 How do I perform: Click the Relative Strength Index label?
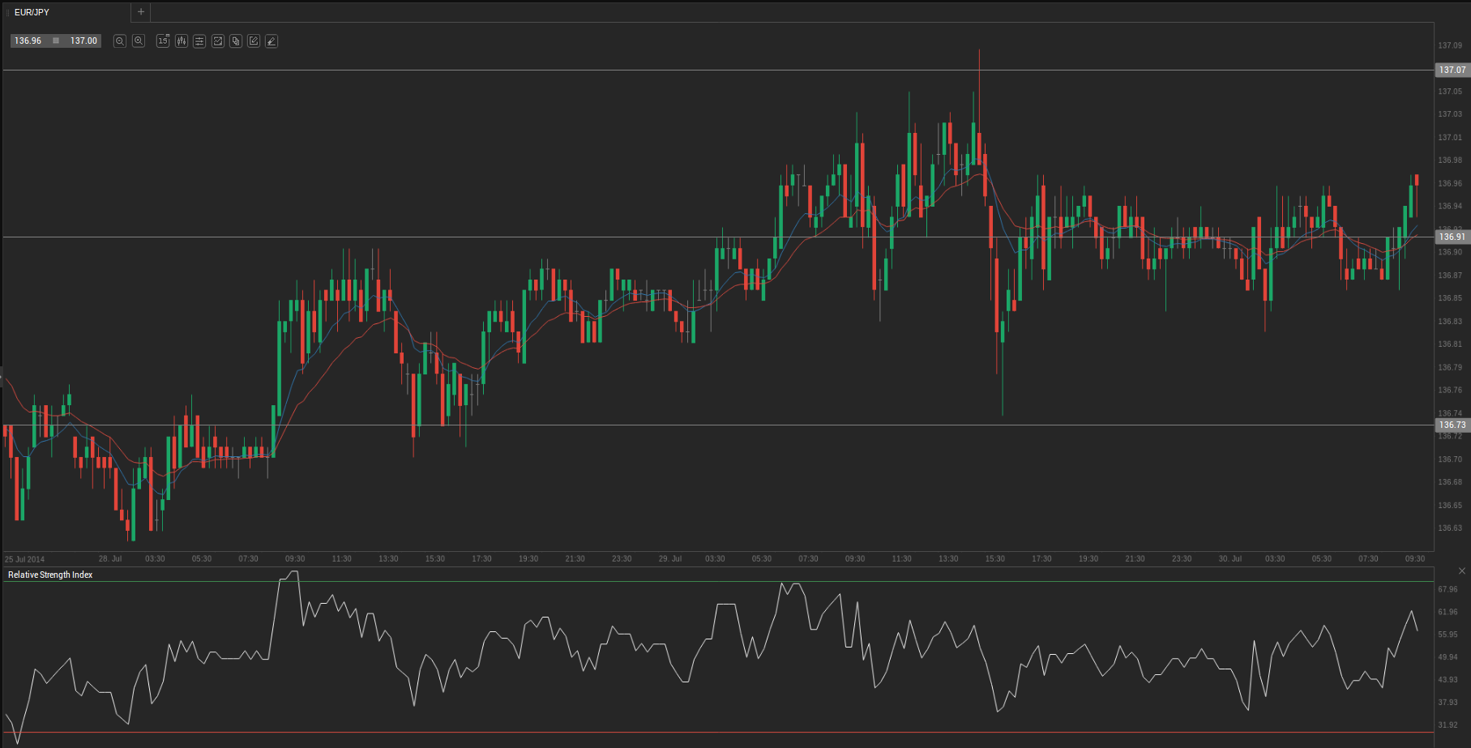click(x=50, y=575)
